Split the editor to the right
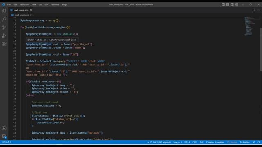 click(254, 10)
